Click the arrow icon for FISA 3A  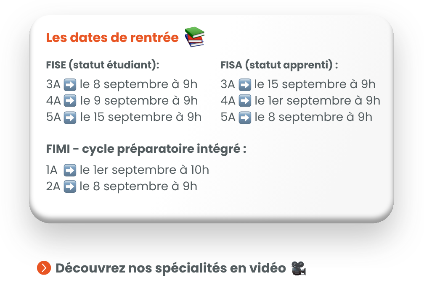pyautogui.click(x=244, y=85)
